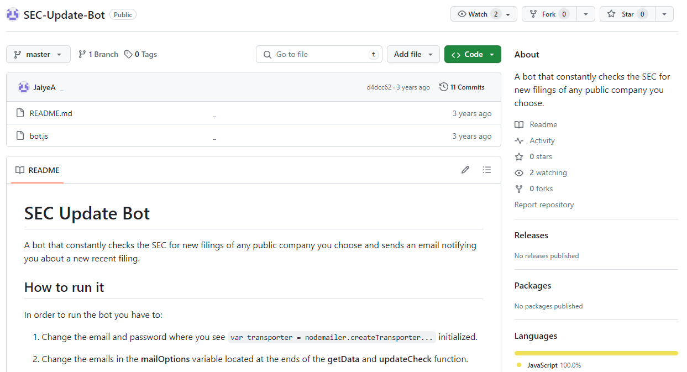Click the file icon for bot.js

pyautogui.click(x=20, y=136)
